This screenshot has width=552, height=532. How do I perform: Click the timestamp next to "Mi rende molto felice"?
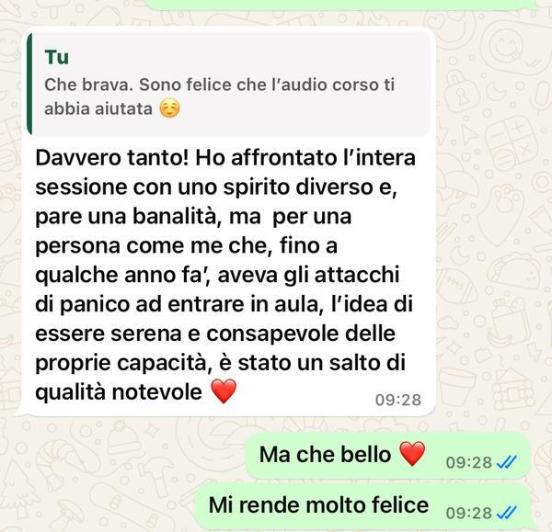point(468,513)
